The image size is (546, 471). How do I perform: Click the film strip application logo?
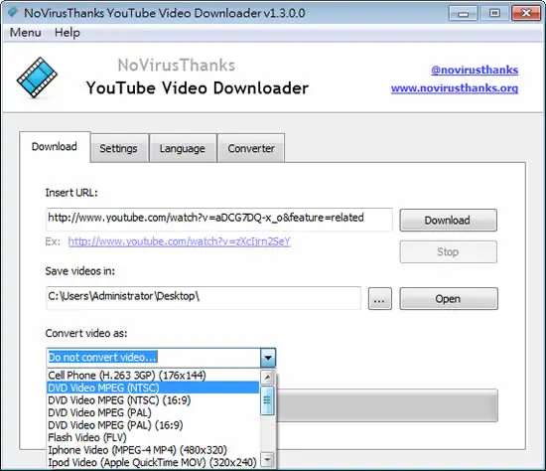[37, 78]
